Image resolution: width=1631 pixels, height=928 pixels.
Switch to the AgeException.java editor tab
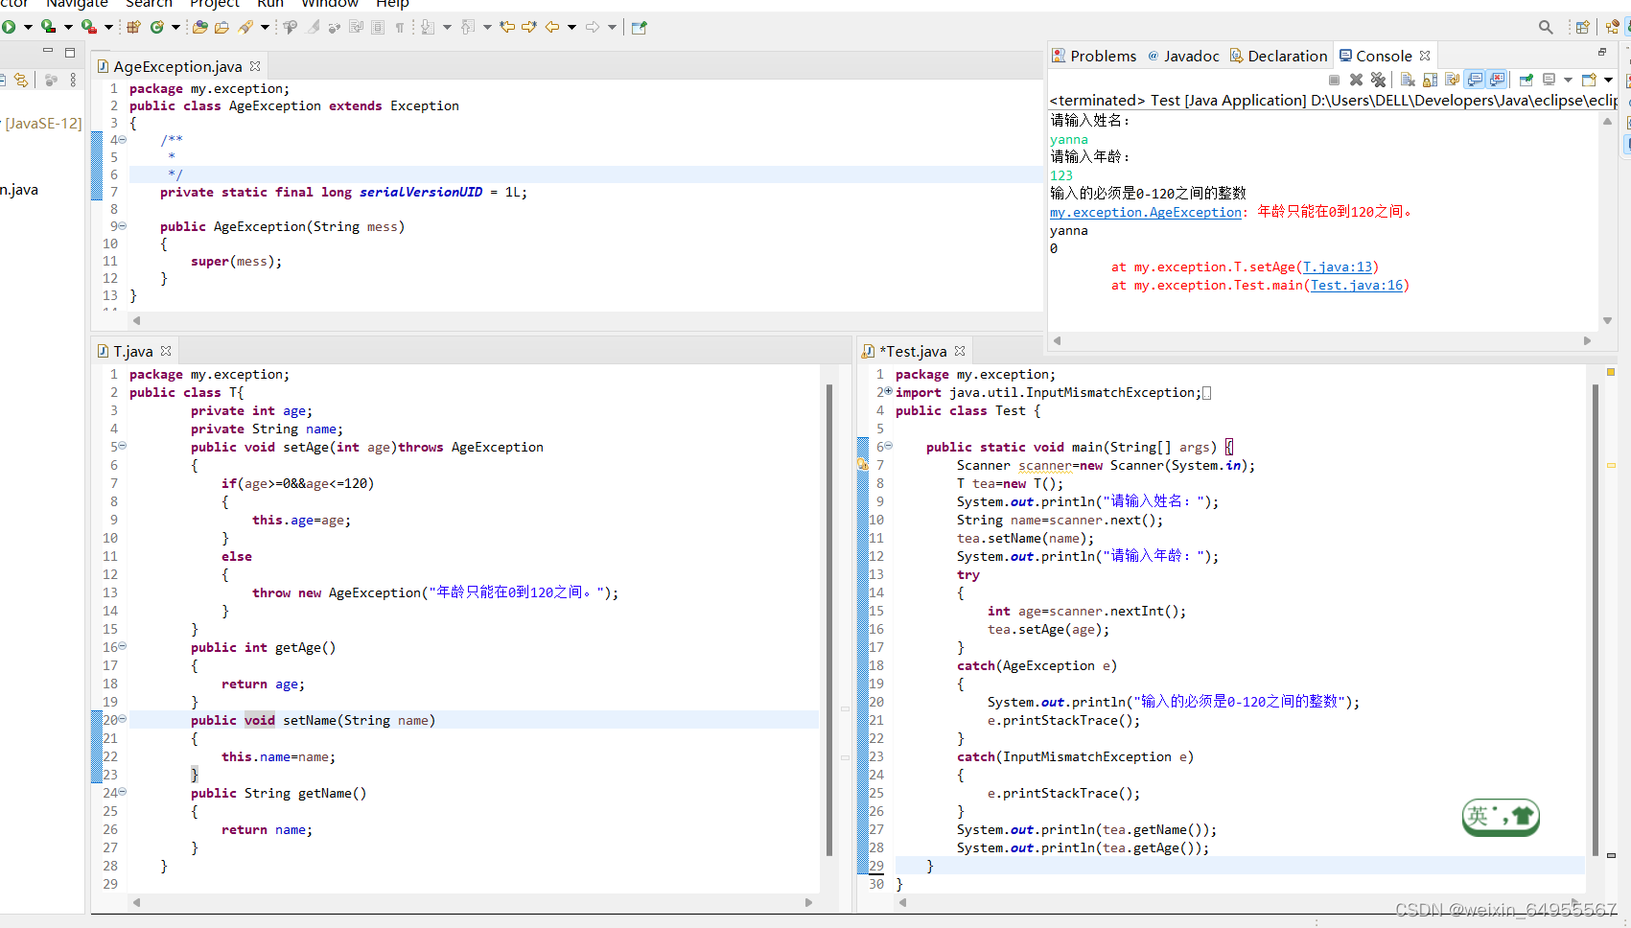point(177,66)
